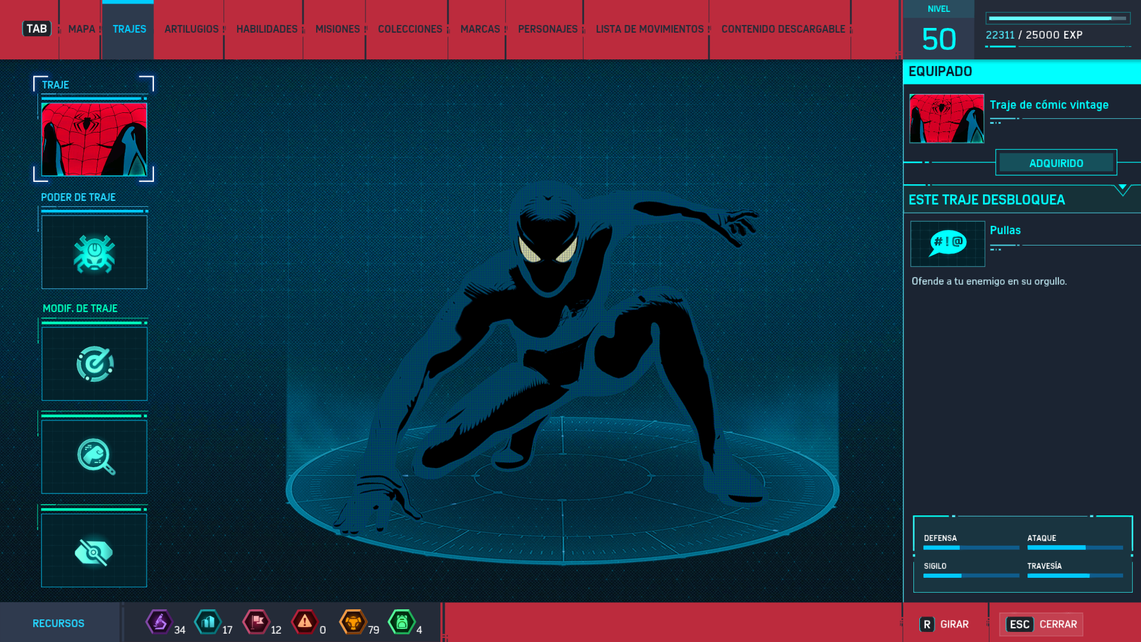Select the vintage comic suit thumbnail under Traje
1141x642 pixels.
(94, 139)
